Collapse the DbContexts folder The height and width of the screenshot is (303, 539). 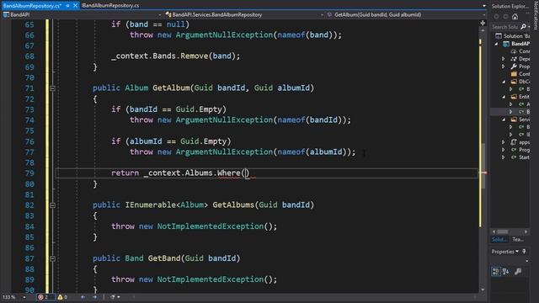[x=504, y=82]
